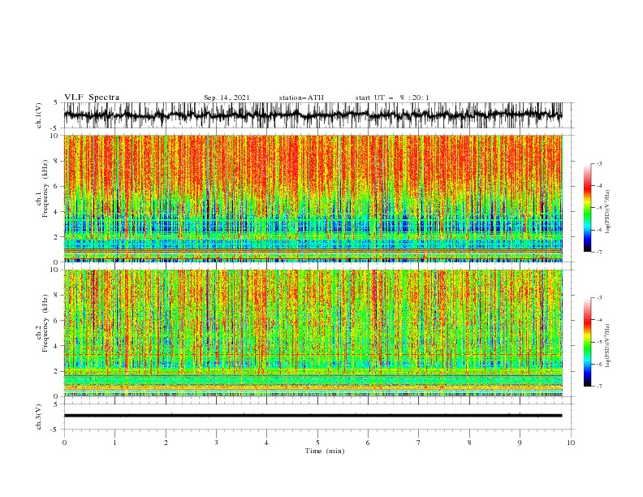Click time axis tick label "1"
The width and height of the screenshot is (643, 497).
point(114,443)
